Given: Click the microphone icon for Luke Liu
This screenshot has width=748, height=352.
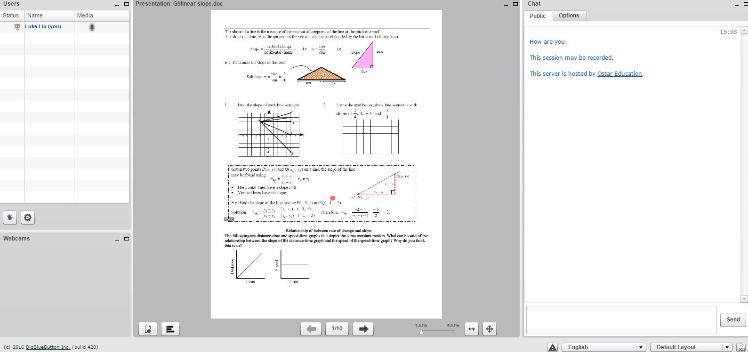Looking at the screenshot, I should pos(92,27).
